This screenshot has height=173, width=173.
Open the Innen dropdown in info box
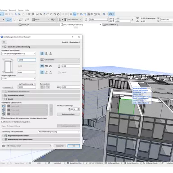click(41, 20)
